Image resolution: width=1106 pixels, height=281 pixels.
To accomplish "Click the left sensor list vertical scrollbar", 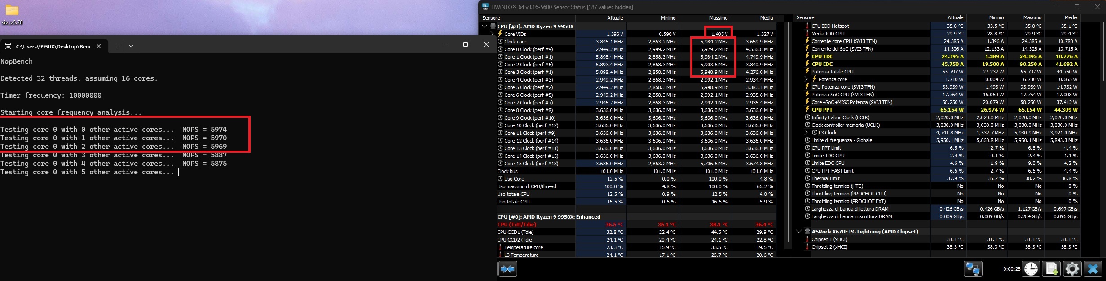I will point(789,132).
